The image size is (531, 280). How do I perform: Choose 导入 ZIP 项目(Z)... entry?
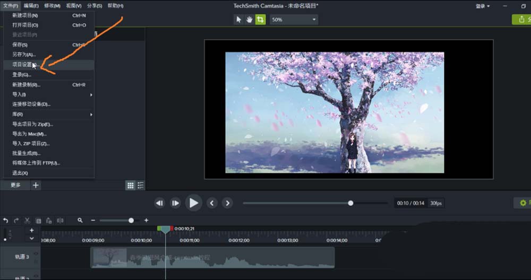point(49,144)
